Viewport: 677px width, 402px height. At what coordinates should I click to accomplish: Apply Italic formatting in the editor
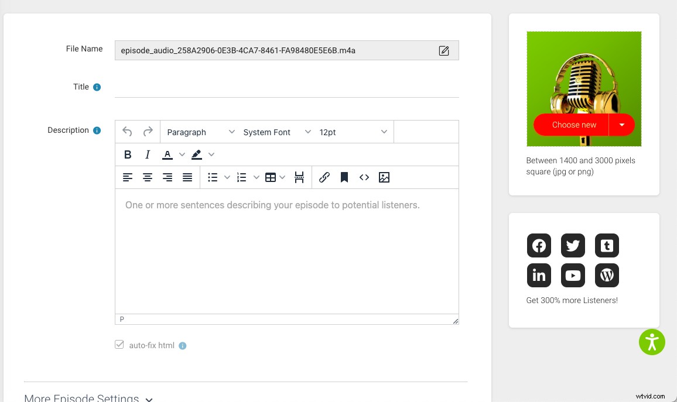(148, 154)
